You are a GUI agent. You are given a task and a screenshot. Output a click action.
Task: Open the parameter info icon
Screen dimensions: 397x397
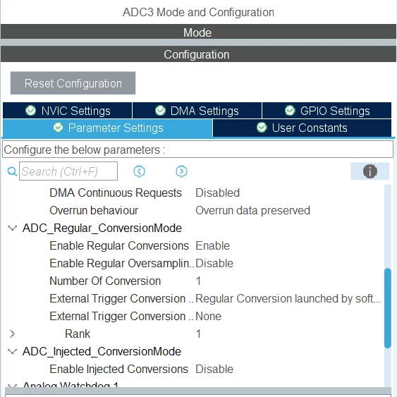tap(370, 171)
